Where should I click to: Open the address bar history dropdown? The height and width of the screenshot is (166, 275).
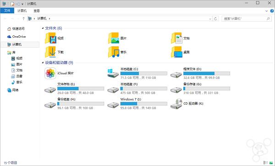[210, 19]
